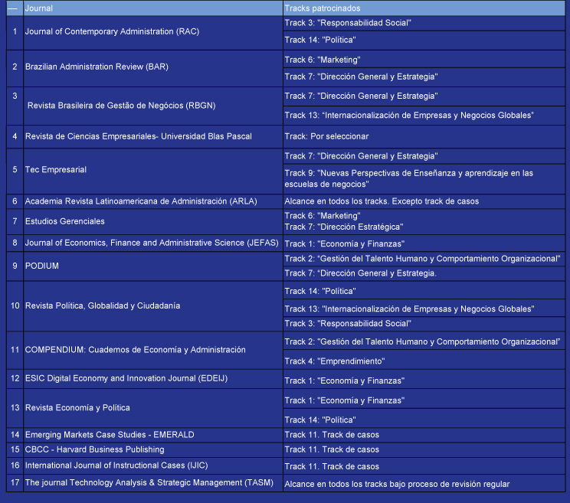570x503 pixels.
Task: Select 'Emerging Markets Case Studies - EMERALD'
Action: 153,435
